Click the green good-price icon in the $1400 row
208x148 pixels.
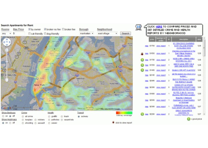click(142, 70)
